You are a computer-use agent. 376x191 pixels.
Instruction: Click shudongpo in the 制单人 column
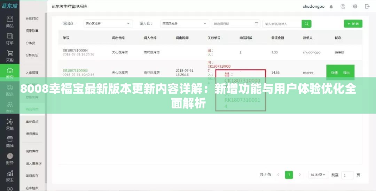click(312, 52)
